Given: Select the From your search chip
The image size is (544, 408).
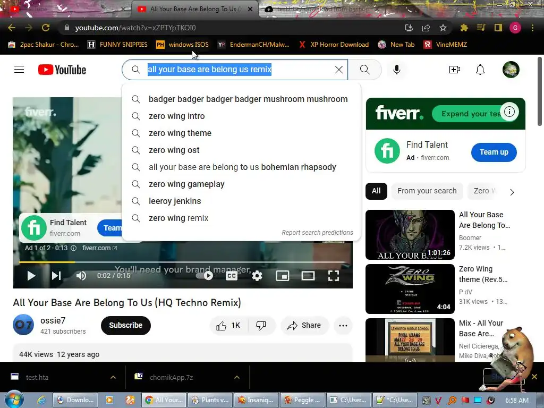Looking at the screenshot, I should (427, 191).
